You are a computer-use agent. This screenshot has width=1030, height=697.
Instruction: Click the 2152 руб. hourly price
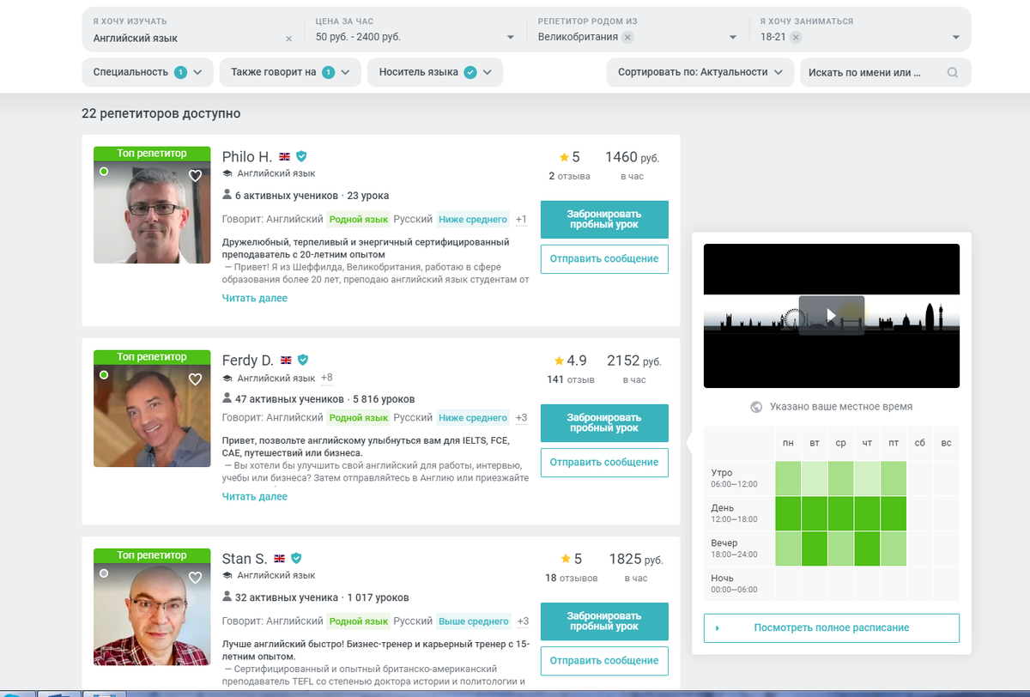(634, 361)
